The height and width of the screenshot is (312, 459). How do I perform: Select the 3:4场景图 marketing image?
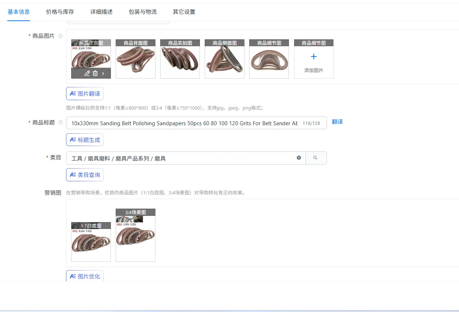135,235
